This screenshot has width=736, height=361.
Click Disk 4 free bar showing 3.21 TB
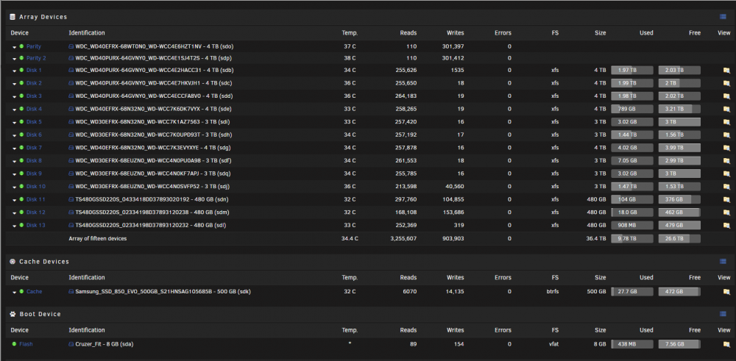point(679,110)
